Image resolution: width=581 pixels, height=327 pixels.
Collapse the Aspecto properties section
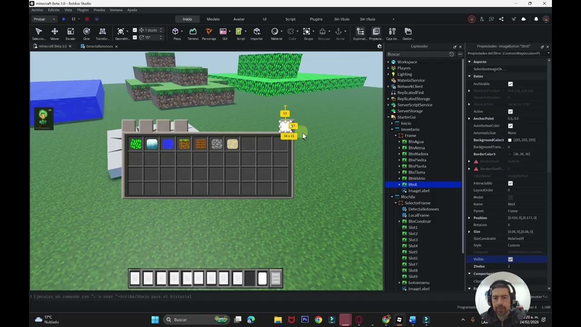click(x=469, y=62)
